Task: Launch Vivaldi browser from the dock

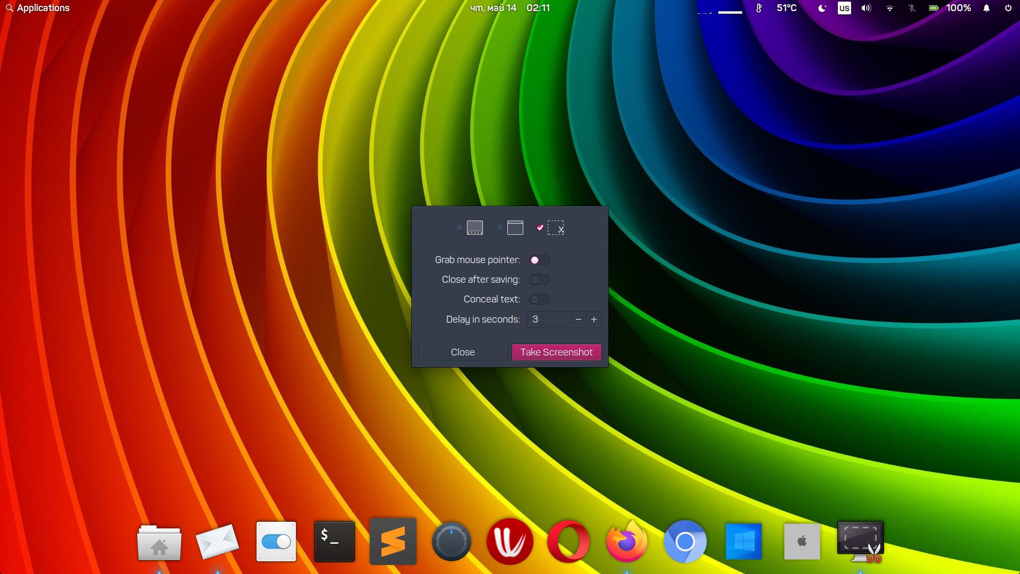Action: click(510, 542)
